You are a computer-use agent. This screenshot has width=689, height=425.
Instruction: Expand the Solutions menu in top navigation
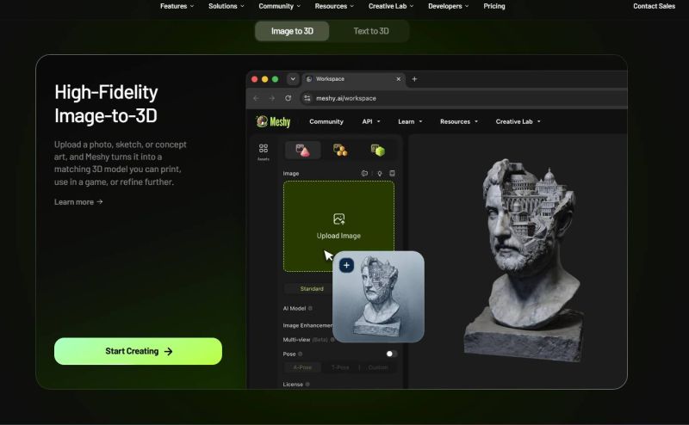tap(226, 6)
